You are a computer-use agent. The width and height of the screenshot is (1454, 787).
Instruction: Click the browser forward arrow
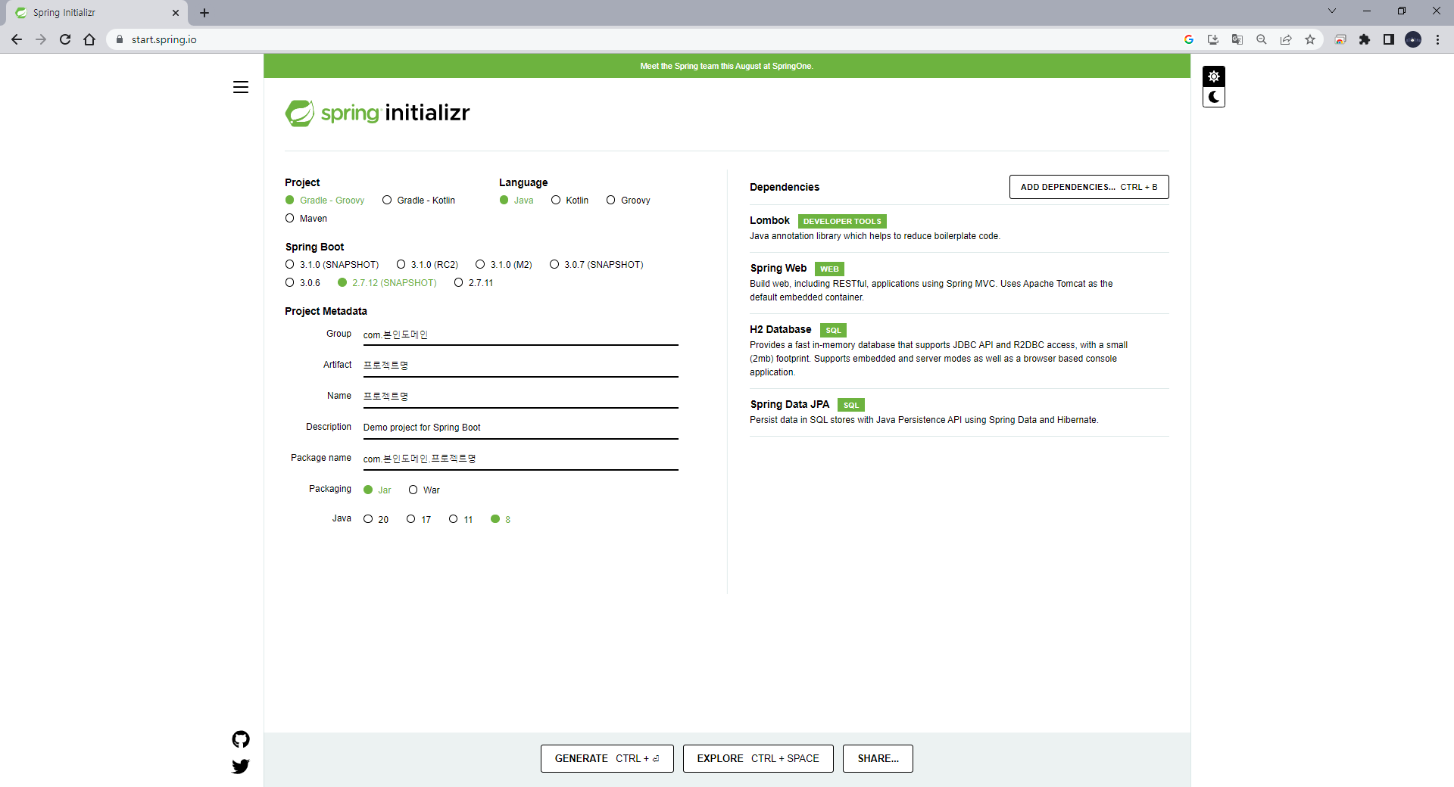click(x=41, y=39)
